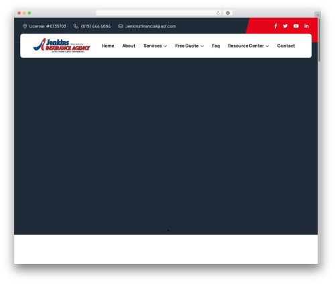Minimize the window with yellow button
Image resolution: width=335 pixels, height=284 pixels.
click(x=24, y=13)
